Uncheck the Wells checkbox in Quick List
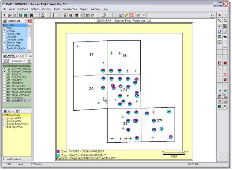The height and width of the screenshot is (170, 232). [4, 28]
